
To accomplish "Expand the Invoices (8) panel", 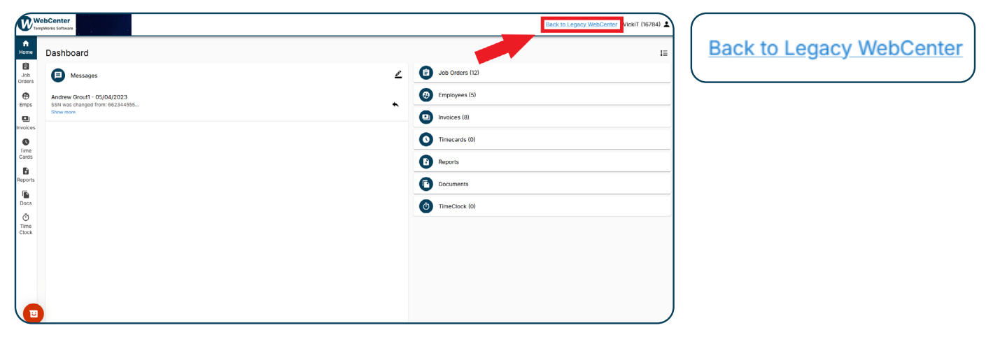I will [542, 117].
